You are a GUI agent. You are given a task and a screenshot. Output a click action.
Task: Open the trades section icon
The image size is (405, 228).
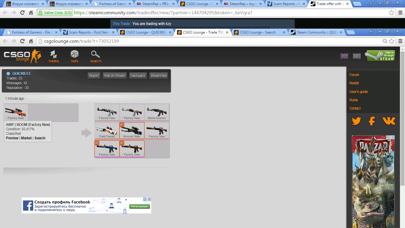[x=54, y=55]
